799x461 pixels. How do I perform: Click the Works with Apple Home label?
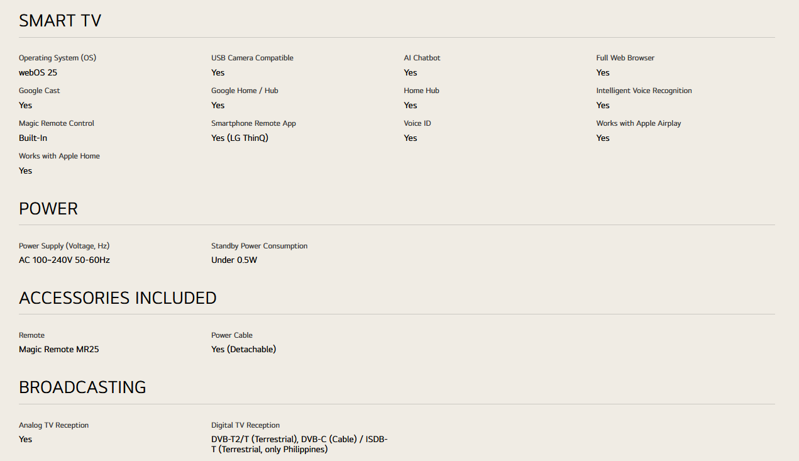pyautogui.click(x=59, y=156)
